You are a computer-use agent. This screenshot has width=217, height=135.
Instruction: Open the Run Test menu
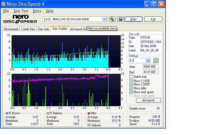21,11
